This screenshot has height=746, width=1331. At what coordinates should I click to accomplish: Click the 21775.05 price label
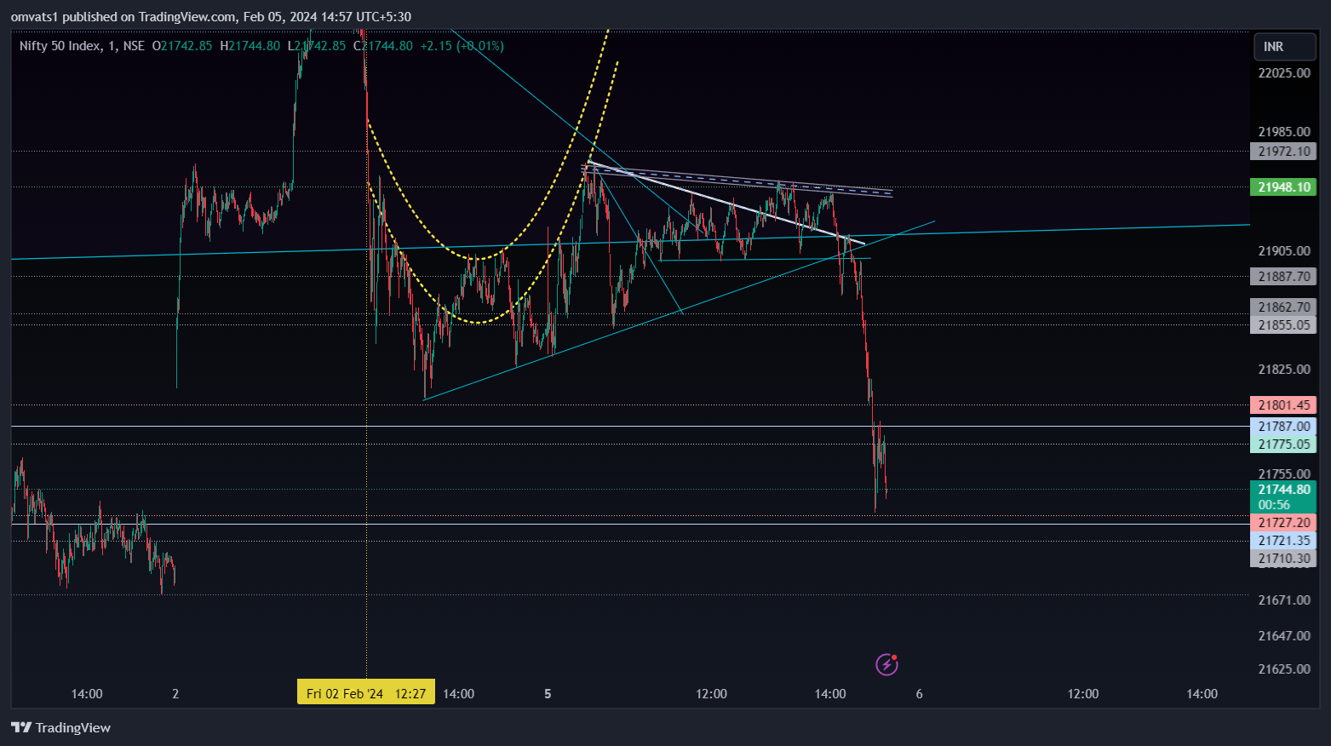tap(1283, 445)
